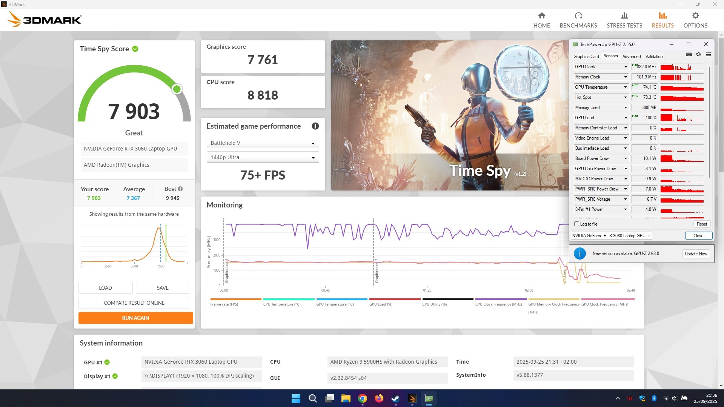Viewport: 724px width, 407px height.
Task: Click the LOAD button
Action: point(105,288)
